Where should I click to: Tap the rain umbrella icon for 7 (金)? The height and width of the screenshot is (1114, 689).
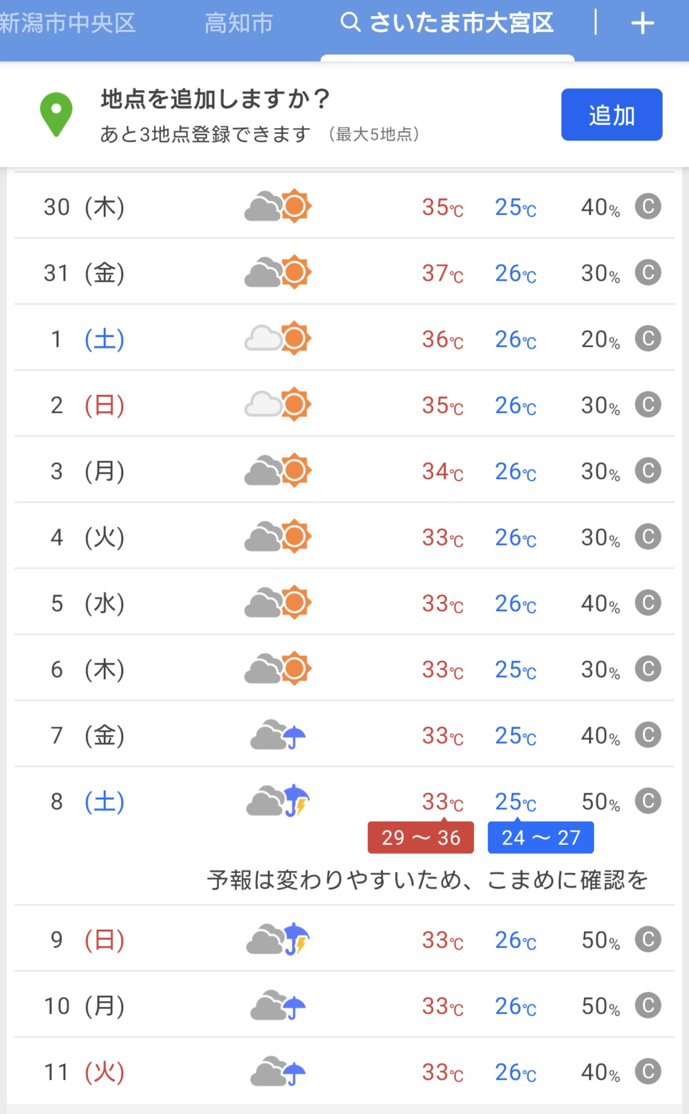pos(278,734)
